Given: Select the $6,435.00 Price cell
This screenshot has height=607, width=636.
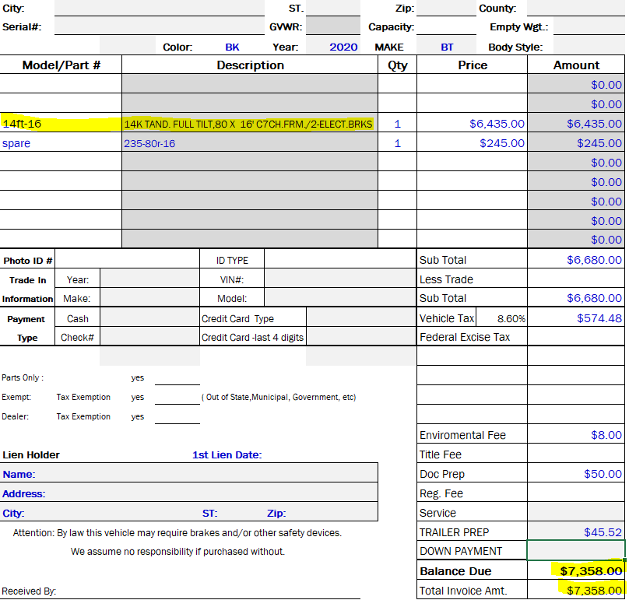Looking at the screenshot, I should click(x=473, y=124).
